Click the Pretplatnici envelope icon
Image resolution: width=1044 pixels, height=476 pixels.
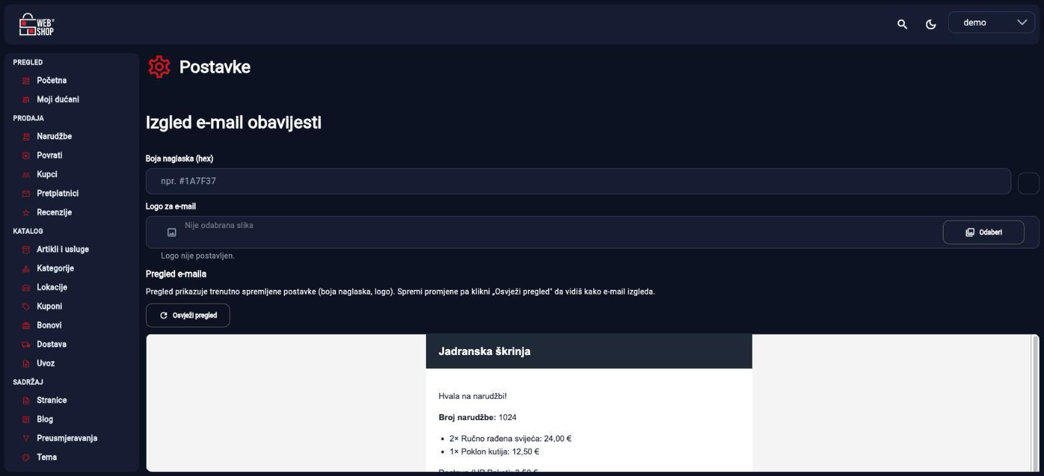point(26,193)
